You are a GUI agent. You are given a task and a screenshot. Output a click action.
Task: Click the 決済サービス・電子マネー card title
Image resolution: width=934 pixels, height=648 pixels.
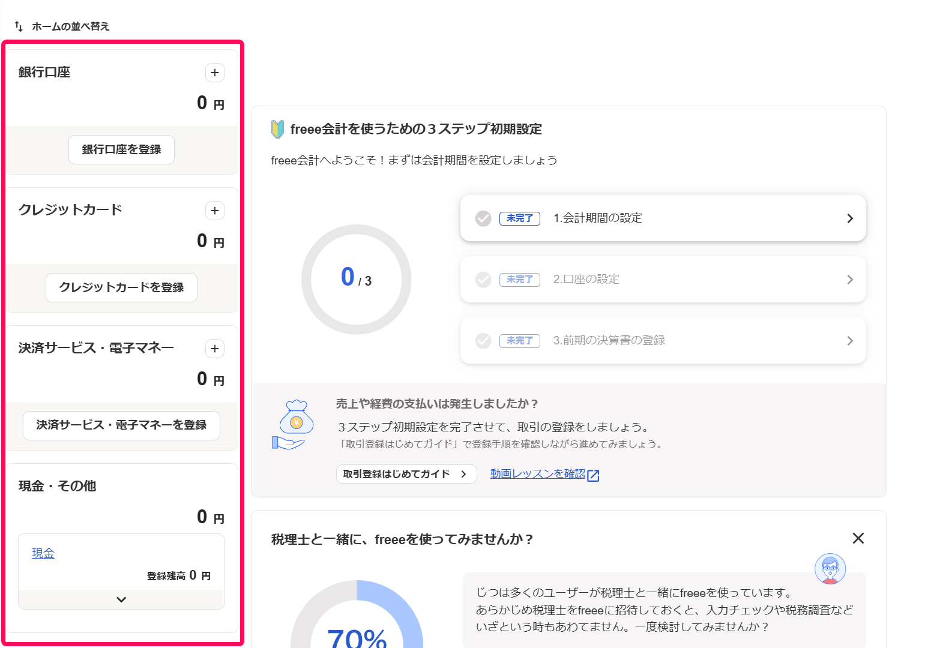click(x=96, y=348)
